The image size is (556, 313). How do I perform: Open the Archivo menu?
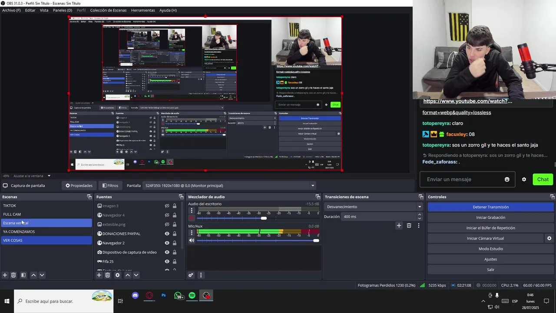click(x=11, y=10)
